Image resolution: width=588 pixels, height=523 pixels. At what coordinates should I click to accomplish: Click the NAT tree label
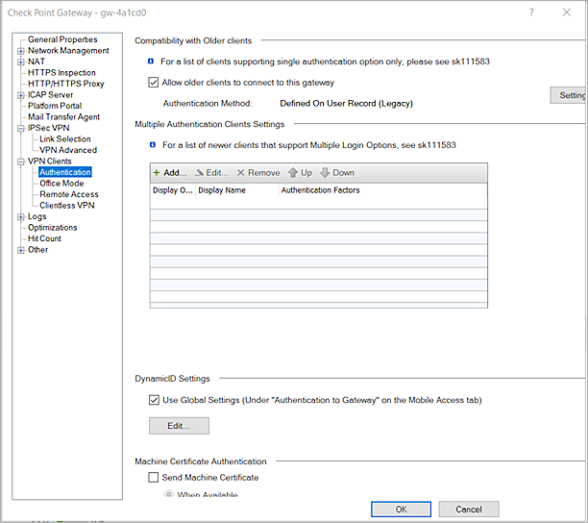37,62
